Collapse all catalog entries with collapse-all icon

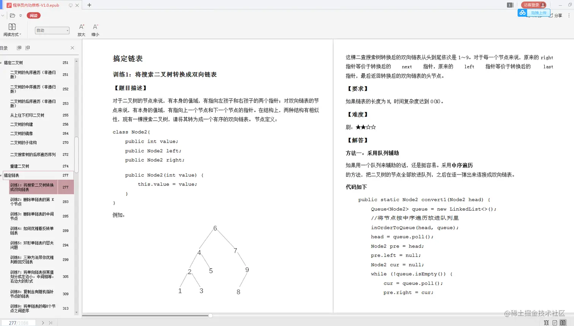pos(27,47)
